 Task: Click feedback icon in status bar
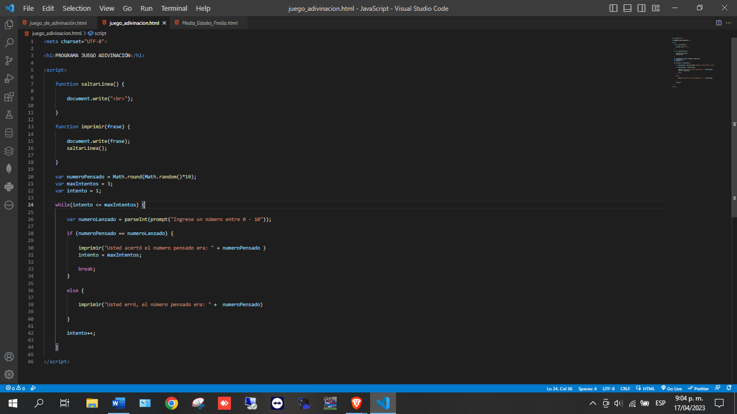point(718,388)
